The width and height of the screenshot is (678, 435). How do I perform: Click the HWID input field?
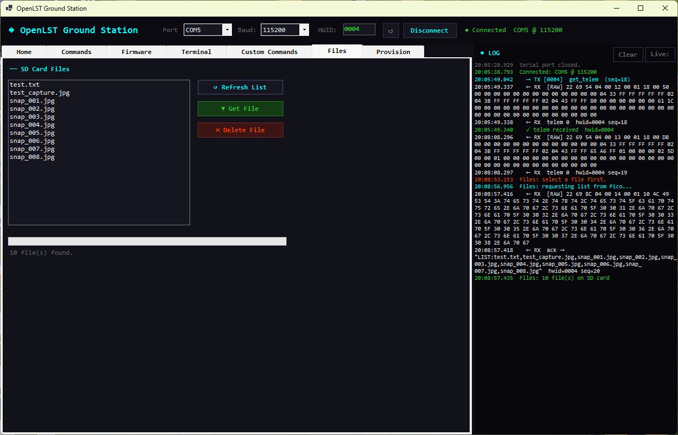coord(359,30)
